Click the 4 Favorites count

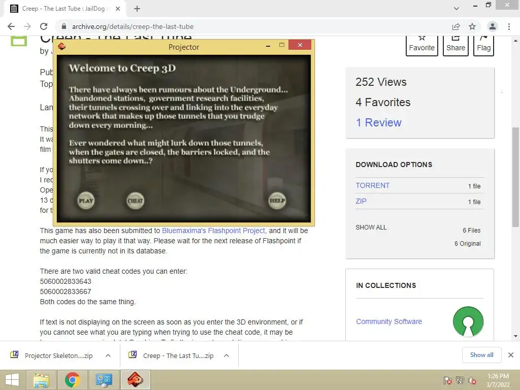click(383, 102)
